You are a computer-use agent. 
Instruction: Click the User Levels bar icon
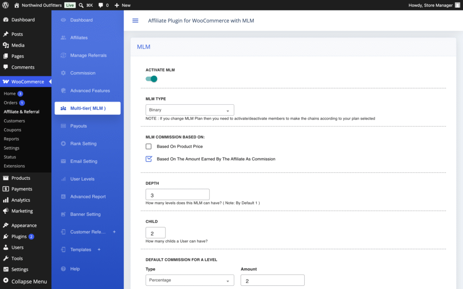pyautogui.click(x=63, y=179)
